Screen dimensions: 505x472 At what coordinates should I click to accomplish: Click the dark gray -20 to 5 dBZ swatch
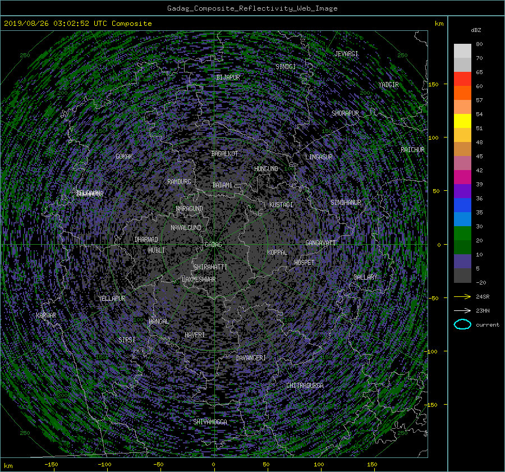(x=462, y=276)
